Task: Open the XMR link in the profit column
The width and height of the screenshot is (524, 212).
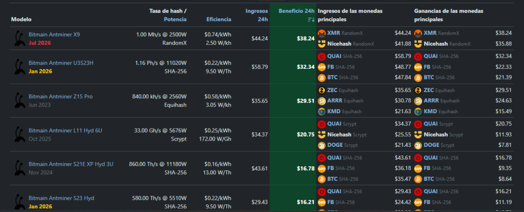Action: point(430,33)
